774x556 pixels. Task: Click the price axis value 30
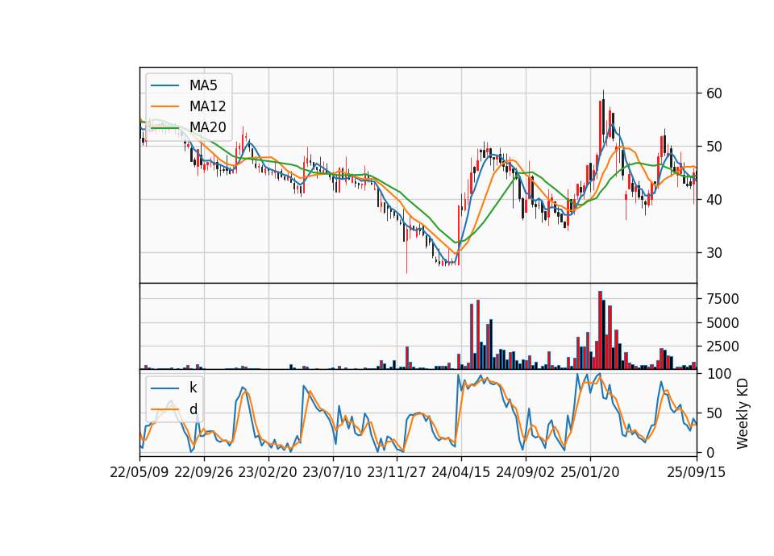coord(714,253)
